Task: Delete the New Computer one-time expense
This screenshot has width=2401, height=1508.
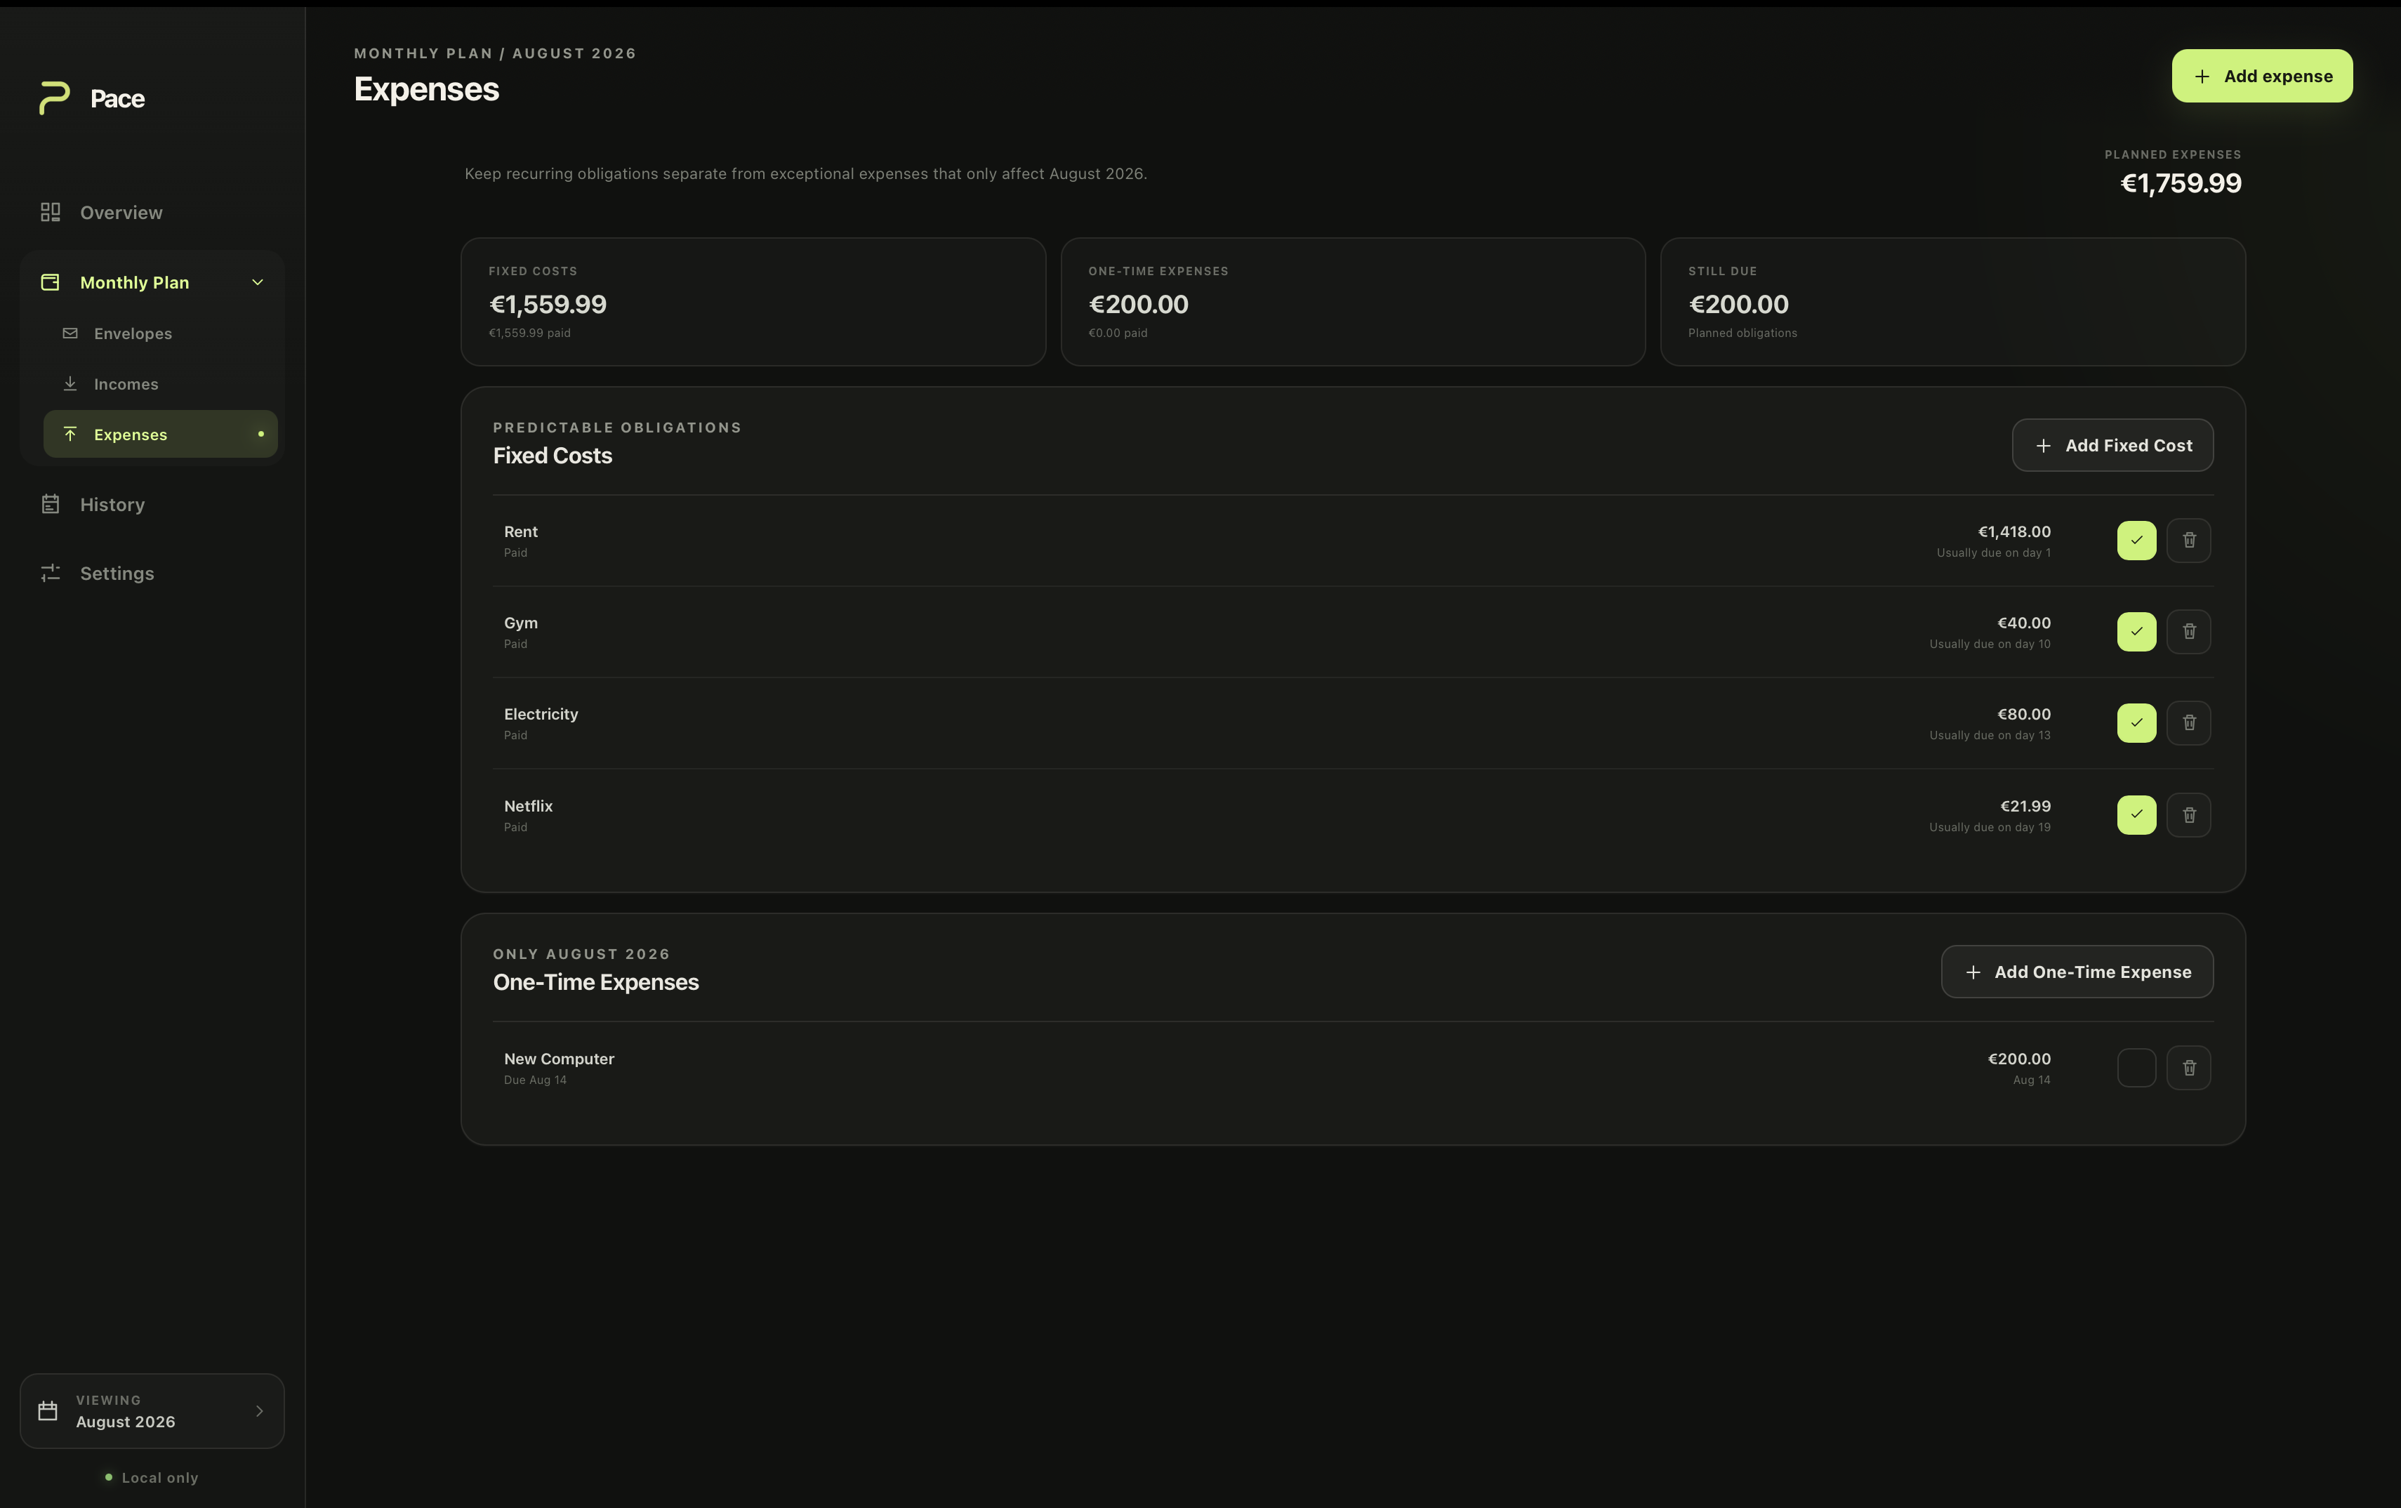Action: pos(2188,1069)
